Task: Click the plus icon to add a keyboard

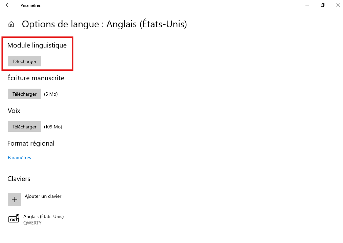Action: click(15, 200)
